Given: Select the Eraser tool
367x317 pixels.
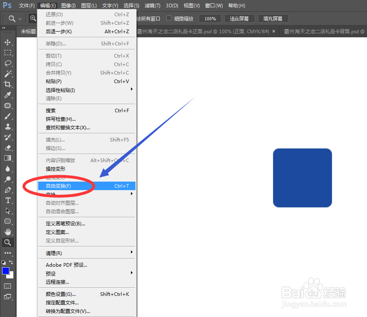Looking at the screenshot, I should 7,148.
